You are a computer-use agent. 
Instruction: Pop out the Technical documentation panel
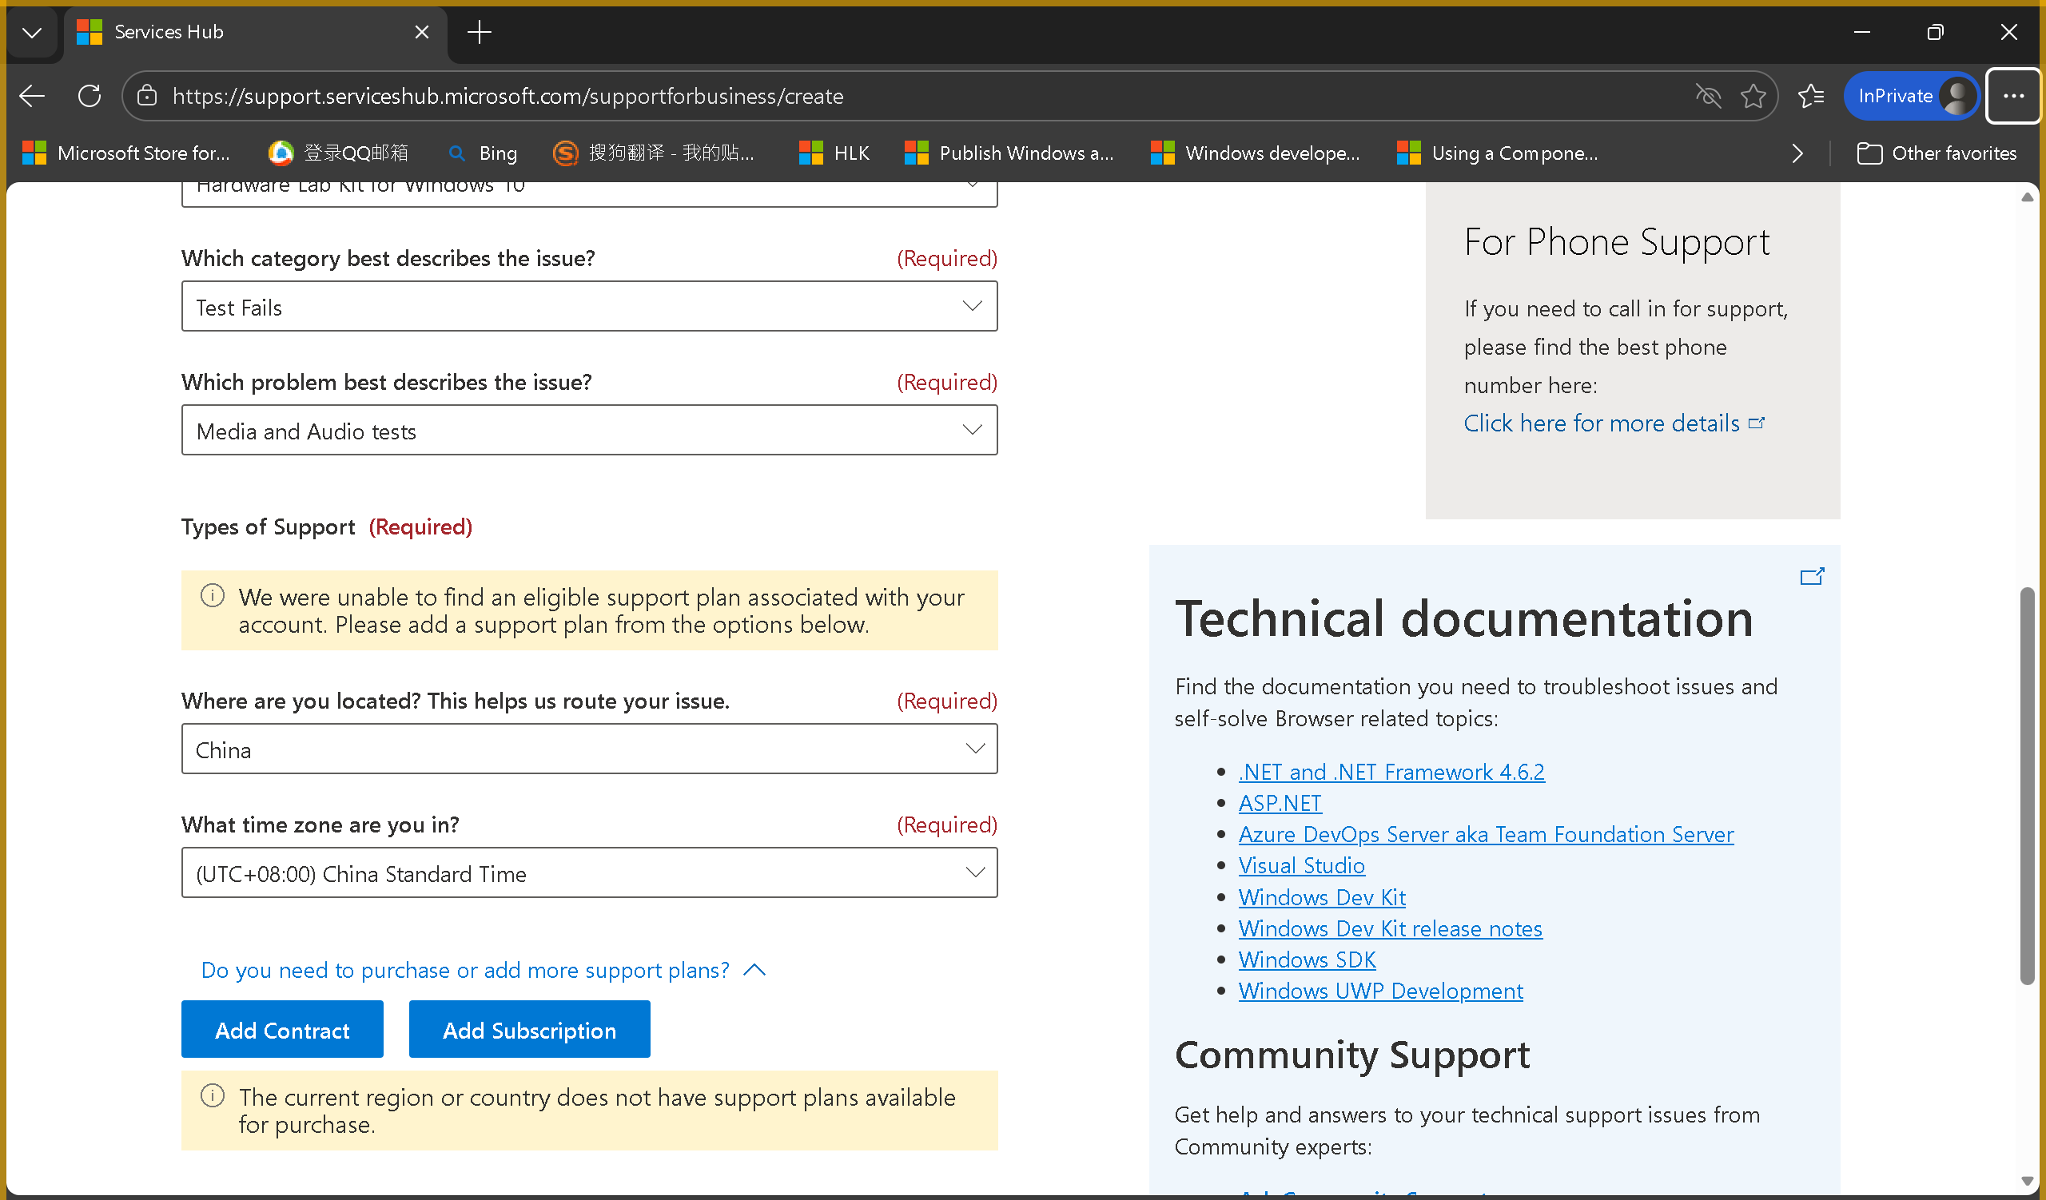point(1811,576)
